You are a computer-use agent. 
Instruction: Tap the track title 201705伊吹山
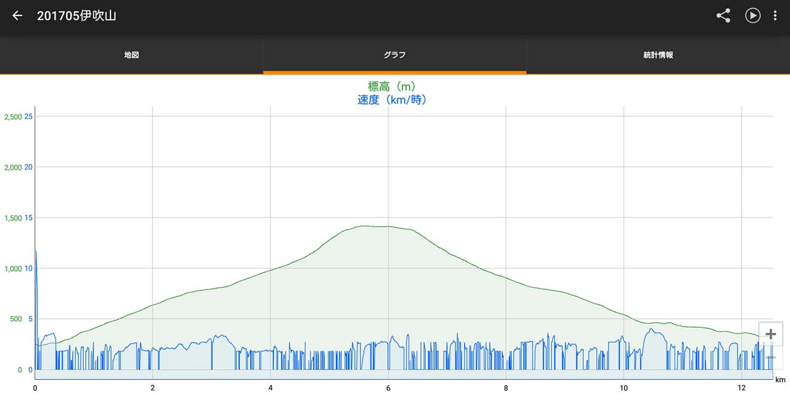pyautogui.click(x=77, y=16)
